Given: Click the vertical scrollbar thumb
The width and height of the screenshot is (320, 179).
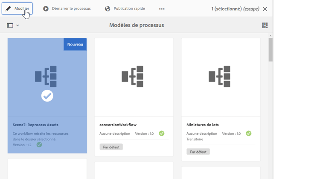Looking at the screenshot, I should coord(271,49).
